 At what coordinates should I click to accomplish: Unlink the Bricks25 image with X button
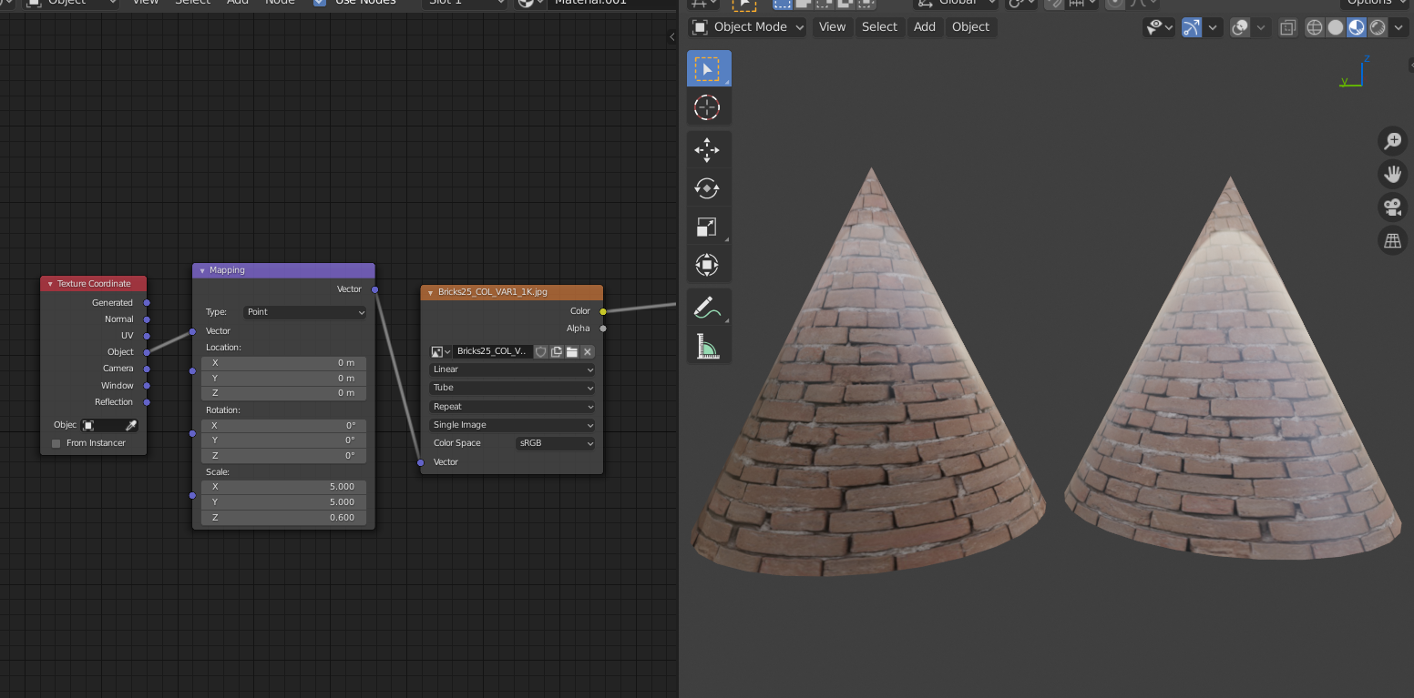pos(588,351)
